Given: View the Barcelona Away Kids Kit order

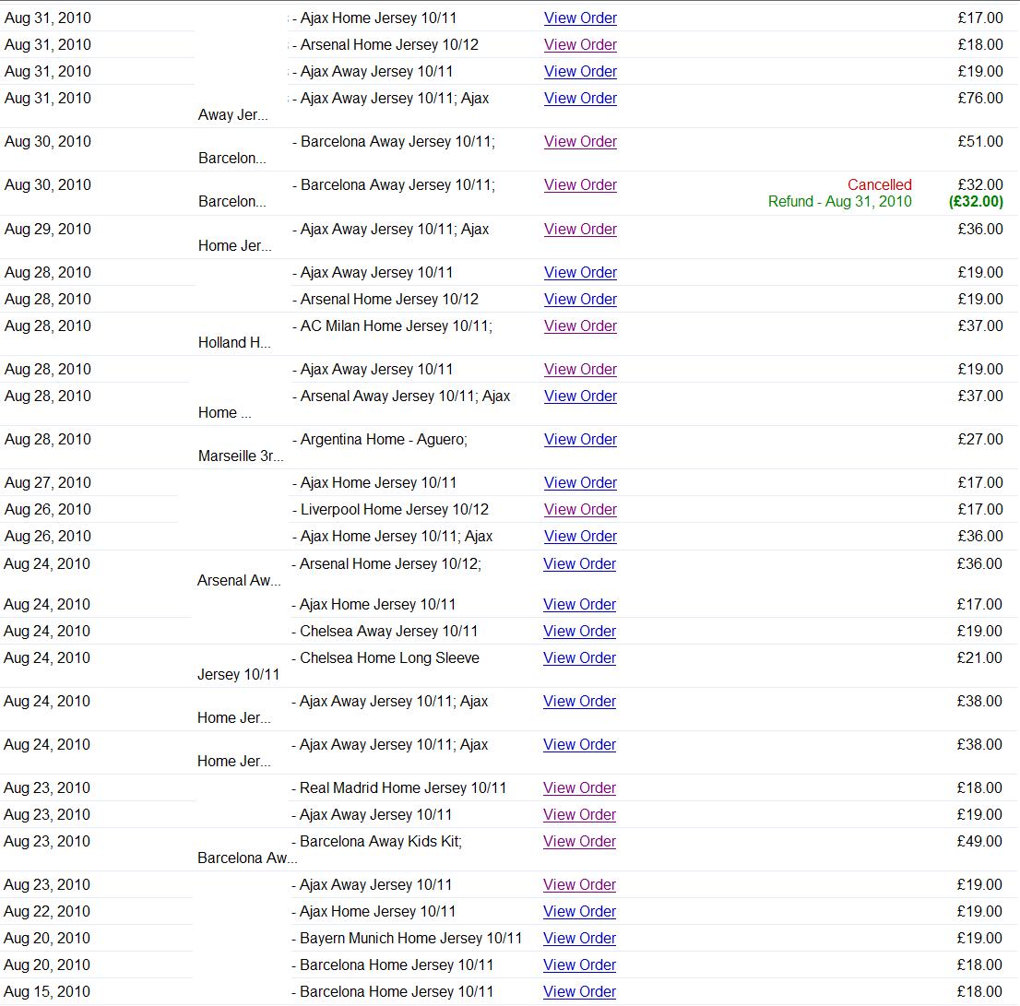Looking at the screenshot, I should click(579, 842).
